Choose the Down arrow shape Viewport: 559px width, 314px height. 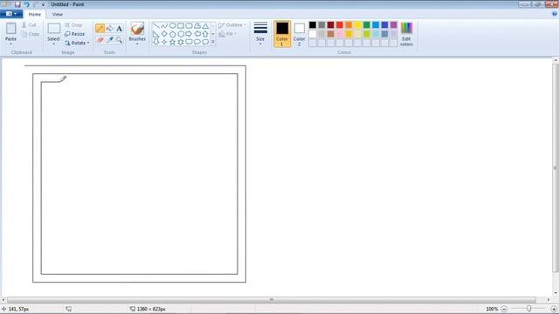click(x=156, y=42)
